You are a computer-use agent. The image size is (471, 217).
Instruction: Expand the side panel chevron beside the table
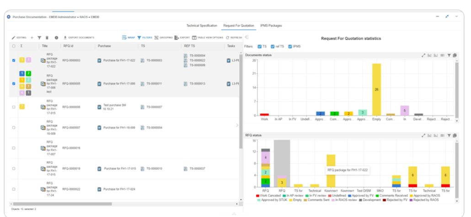coord(237,125)
